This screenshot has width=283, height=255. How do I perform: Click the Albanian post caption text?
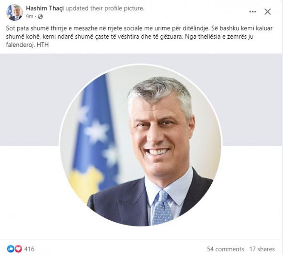(x=139, y=37)
